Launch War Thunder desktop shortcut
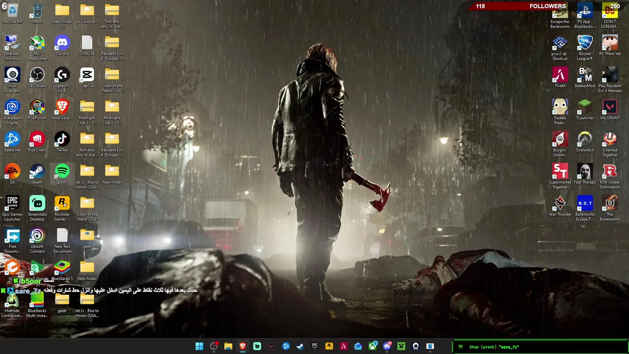 coord(560,206)
